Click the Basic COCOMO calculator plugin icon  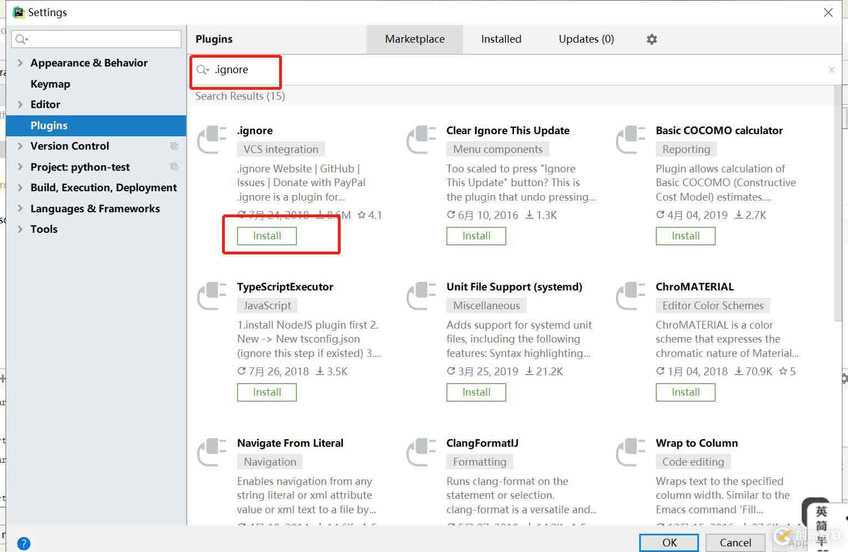[631, 140]
